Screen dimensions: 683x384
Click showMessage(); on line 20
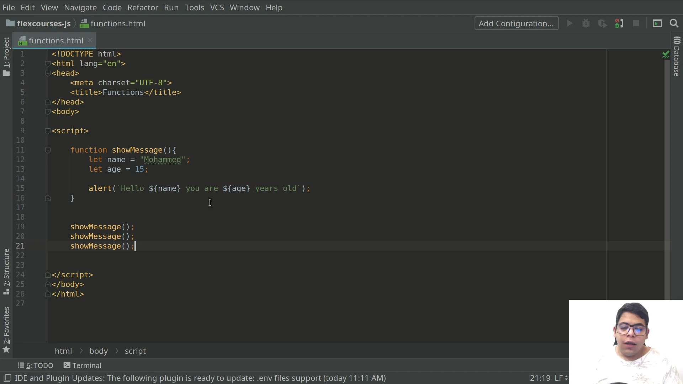(102, 236)
